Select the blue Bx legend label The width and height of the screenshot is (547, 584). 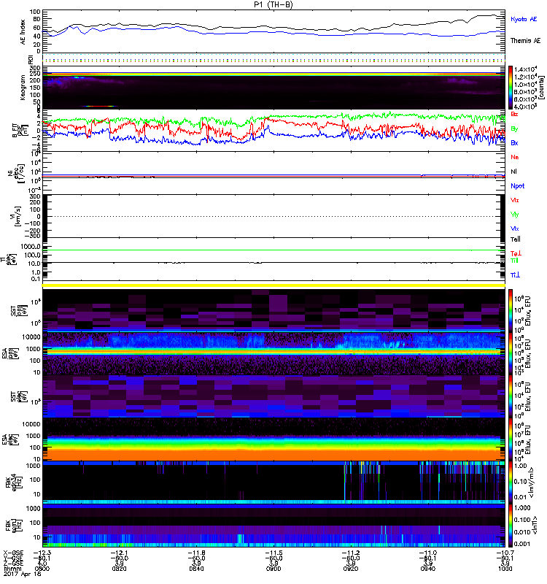(x=514, y=142)
